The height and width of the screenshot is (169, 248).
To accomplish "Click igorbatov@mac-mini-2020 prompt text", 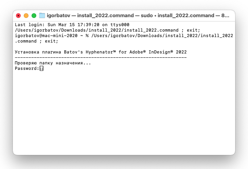I will (x=46, y=36).
